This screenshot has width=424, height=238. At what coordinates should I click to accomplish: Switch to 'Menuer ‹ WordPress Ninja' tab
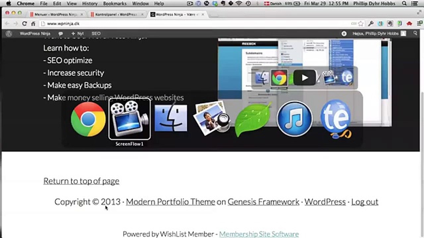[56, 15]
